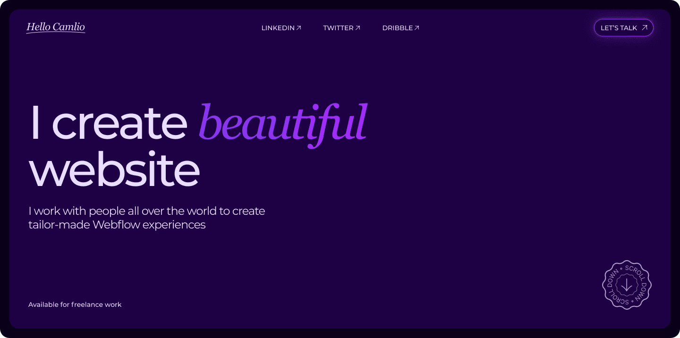Click the "I create" heading text
Image resolution: width=680 pixels, height=338 pixels.
coord(109,123)
